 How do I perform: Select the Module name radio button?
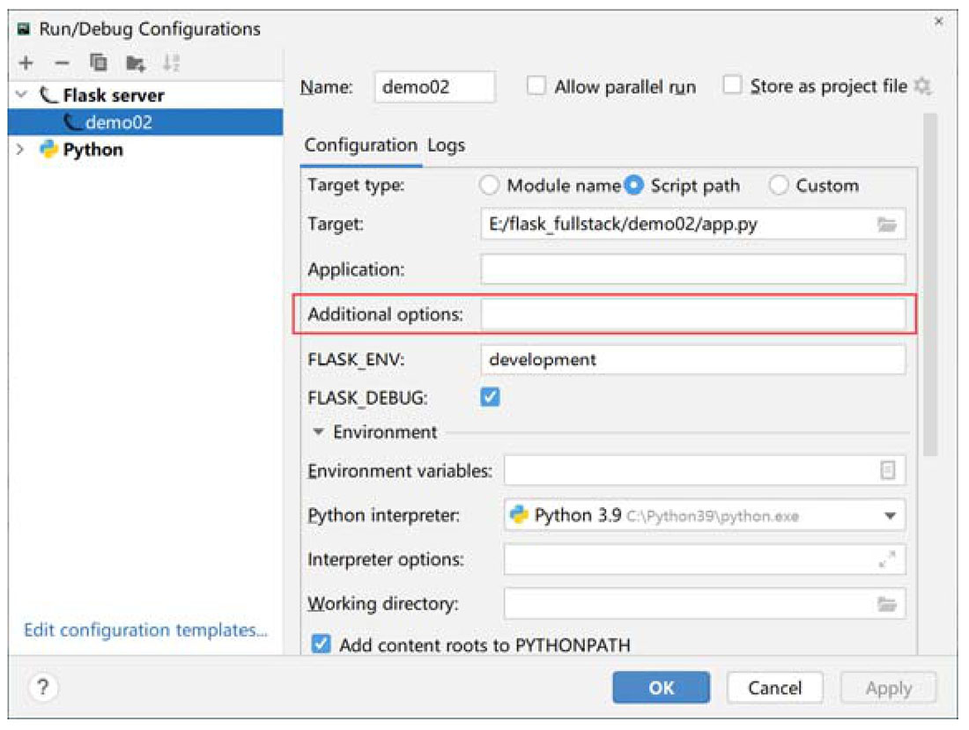click(x=490, y=186)
